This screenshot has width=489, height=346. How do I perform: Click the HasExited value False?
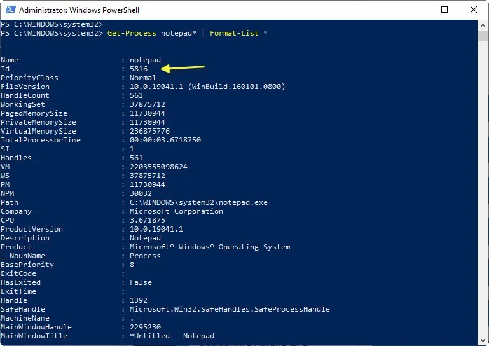[x=141, y=282]
